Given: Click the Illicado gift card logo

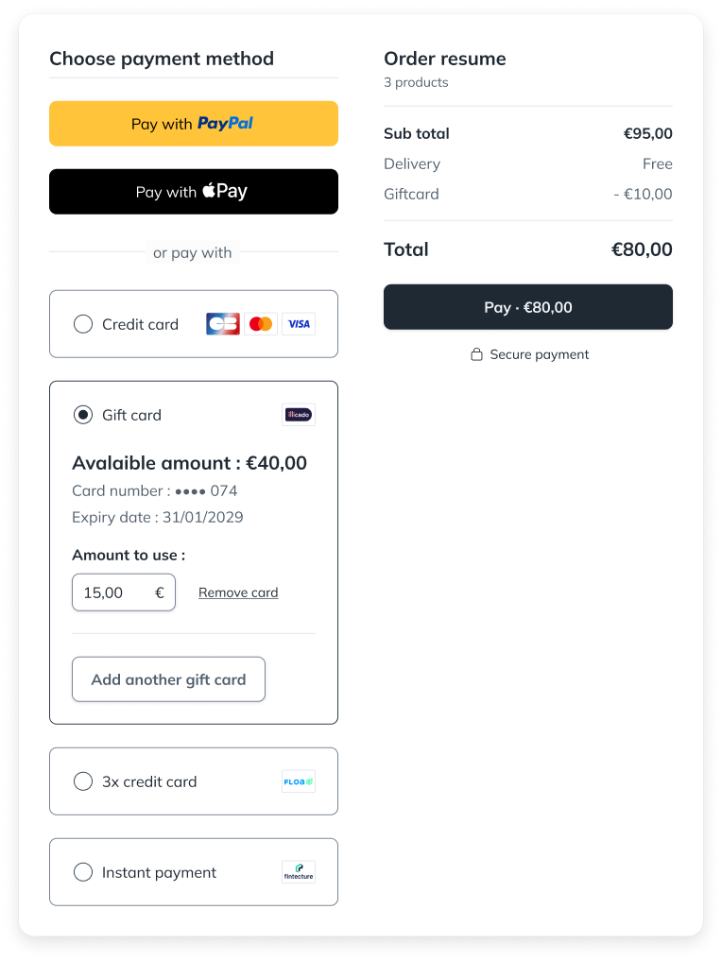Looking at the screenshot, I should click(299, 415).
